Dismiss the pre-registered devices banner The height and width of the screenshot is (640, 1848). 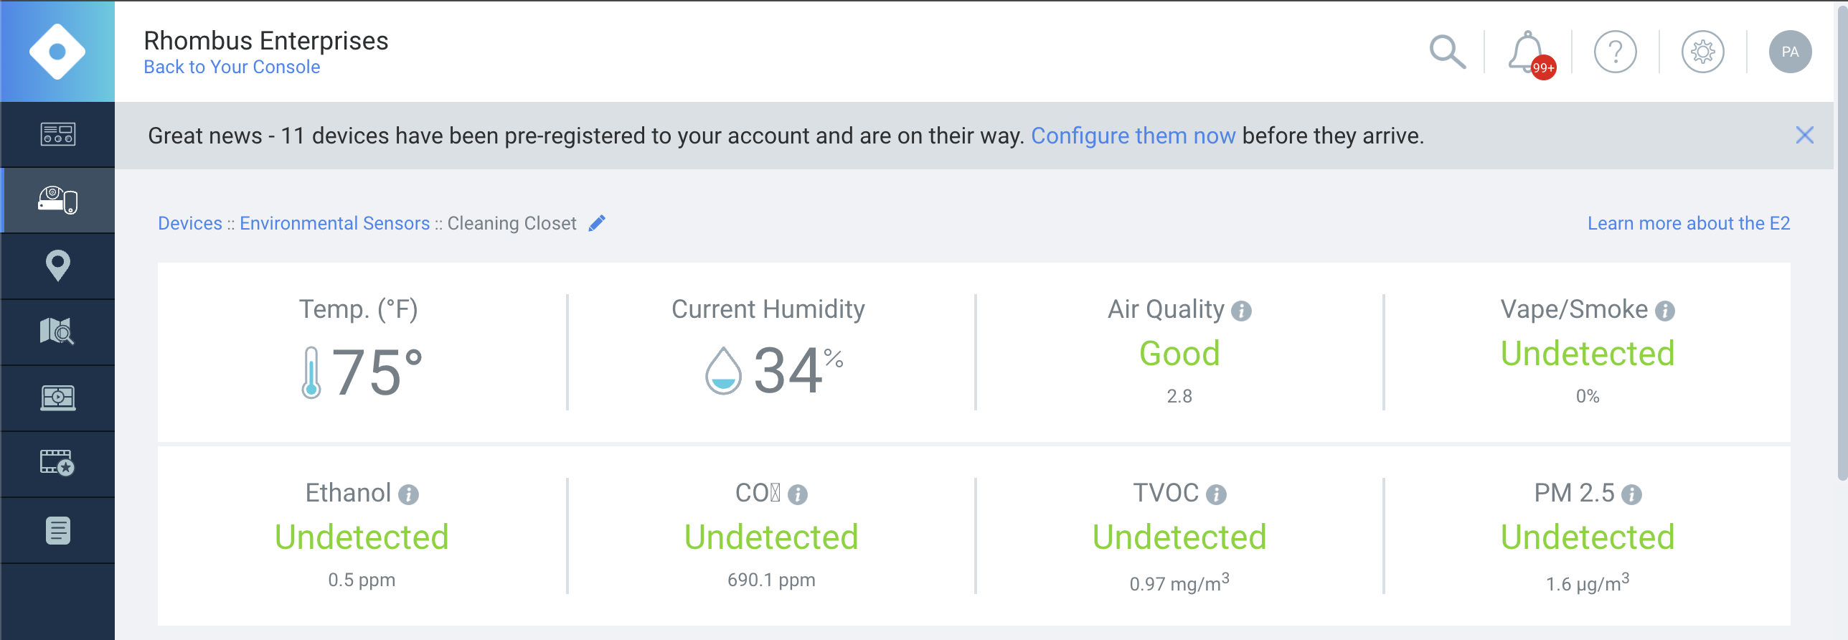pyautogui.click(x=1804, y=135)
